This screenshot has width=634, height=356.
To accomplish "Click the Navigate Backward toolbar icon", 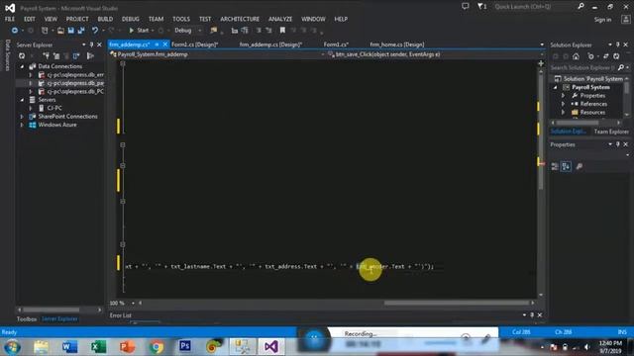I will [15, 31].
